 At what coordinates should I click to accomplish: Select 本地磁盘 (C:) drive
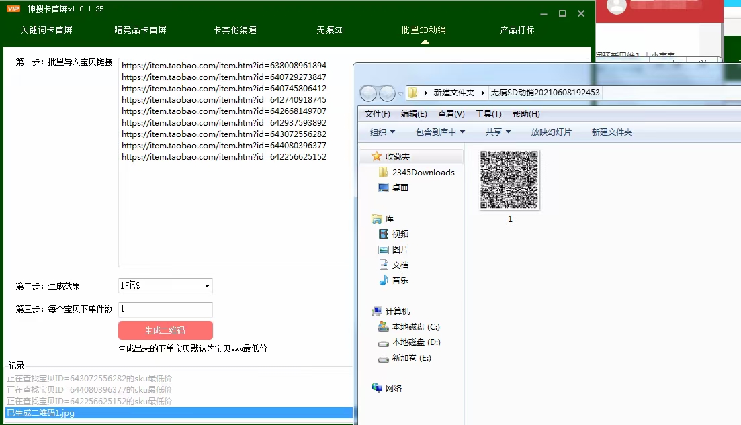click(x=409, y=327)
